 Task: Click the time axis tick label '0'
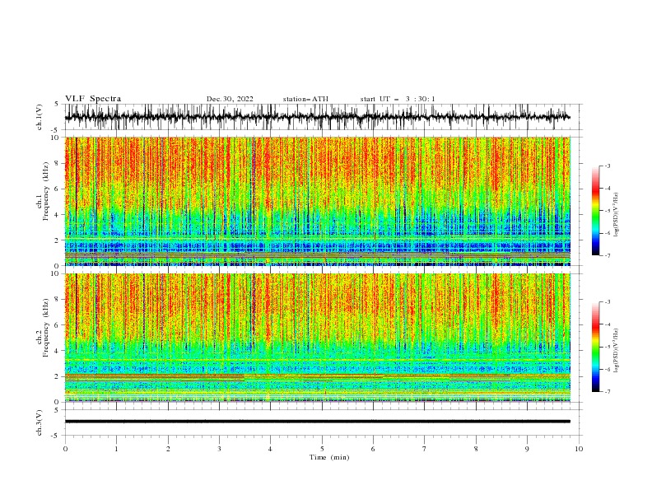[x=65, y=449]
